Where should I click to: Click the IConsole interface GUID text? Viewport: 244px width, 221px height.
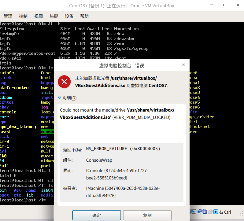[117, 174]
